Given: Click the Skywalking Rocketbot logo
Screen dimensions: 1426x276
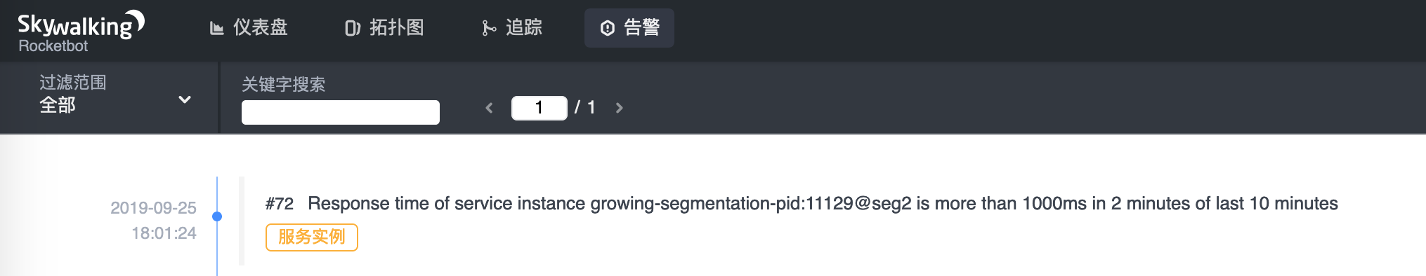Looking at the screenshot, I should (x=81, y=32).
